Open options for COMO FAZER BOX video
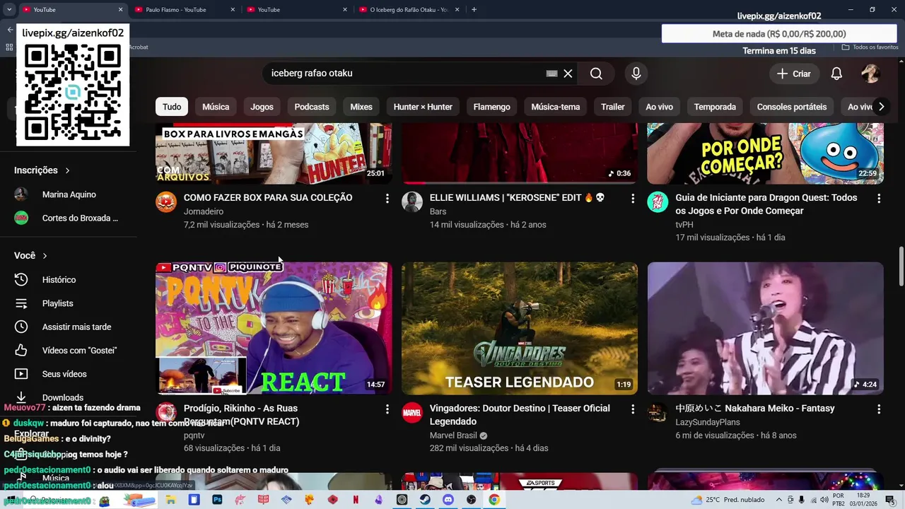 [x=387, y=199]
